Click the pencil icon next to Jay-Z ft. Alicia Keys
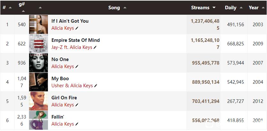Screen dimensions: 267x131 tap(95, 47)
